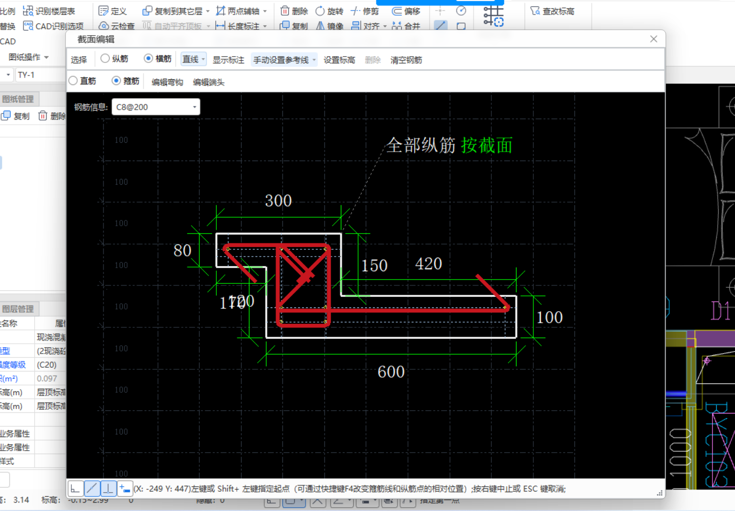This screenshot has height=511, width=735.
Task: Click 两点辅轴 tool
Action: (237, 11)
